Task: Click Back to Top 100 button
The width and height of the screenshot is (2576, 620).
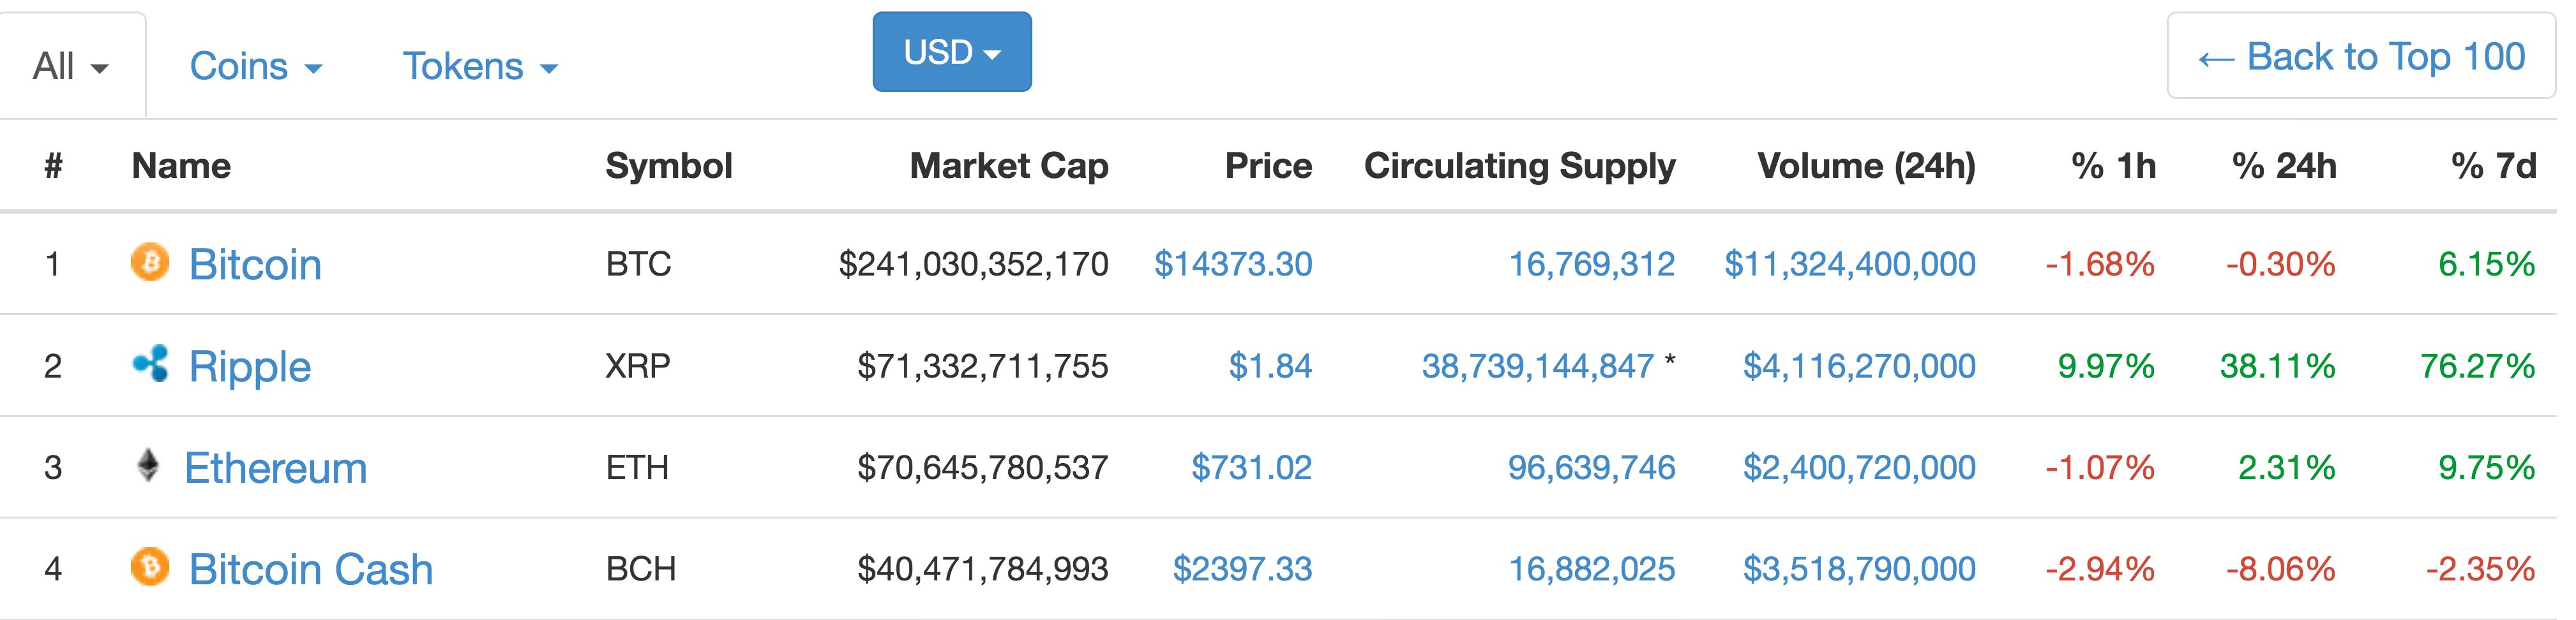Action: [x=2360, y=57]
